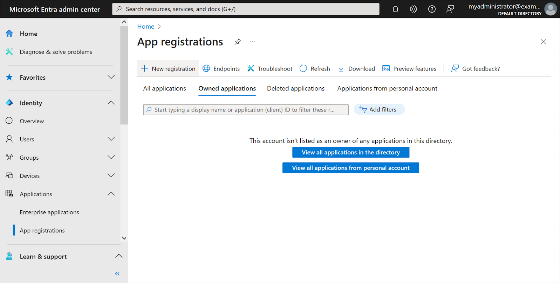Viewport: 560px width, 283px height.
Task: Click View all applications in the directory
Action: click(x=351, y=152)
